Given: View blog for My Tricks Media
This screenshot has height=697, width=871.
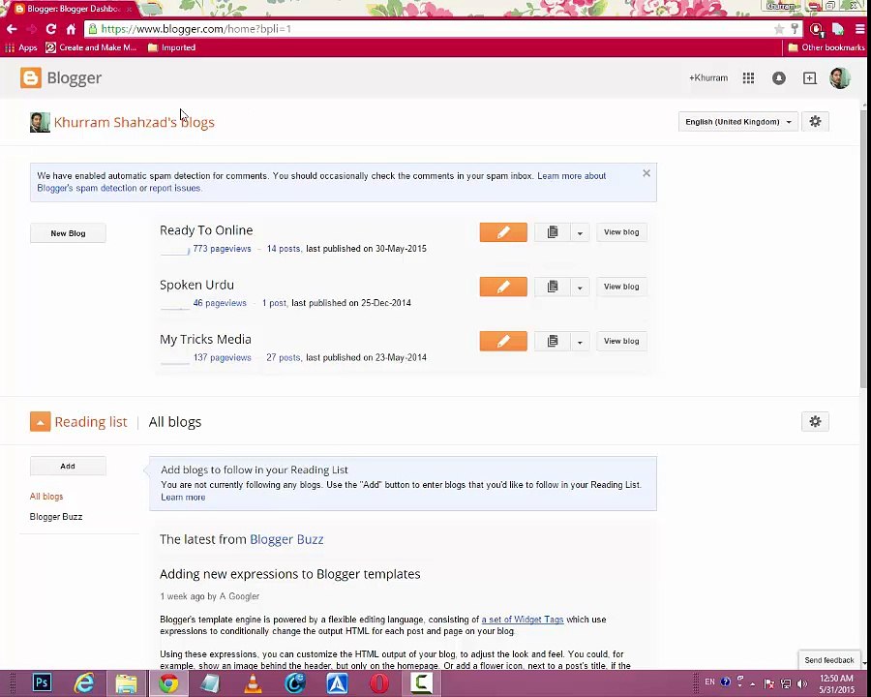Looking at the screenshot, I should 621,341.
